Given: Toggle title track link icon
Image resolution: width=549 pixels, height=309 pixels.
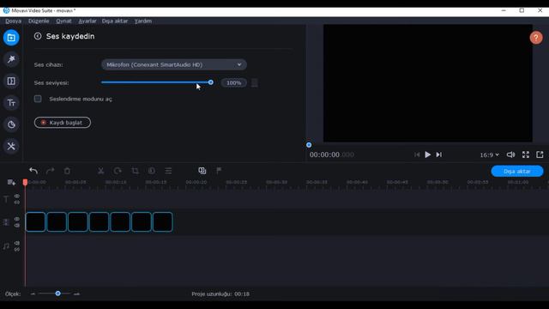Looking at the screenshot, I should [17, 203].
